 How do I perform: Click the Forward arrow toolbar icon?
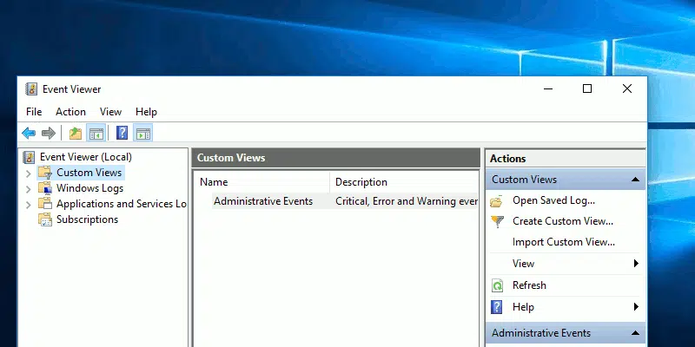(49, 133)
